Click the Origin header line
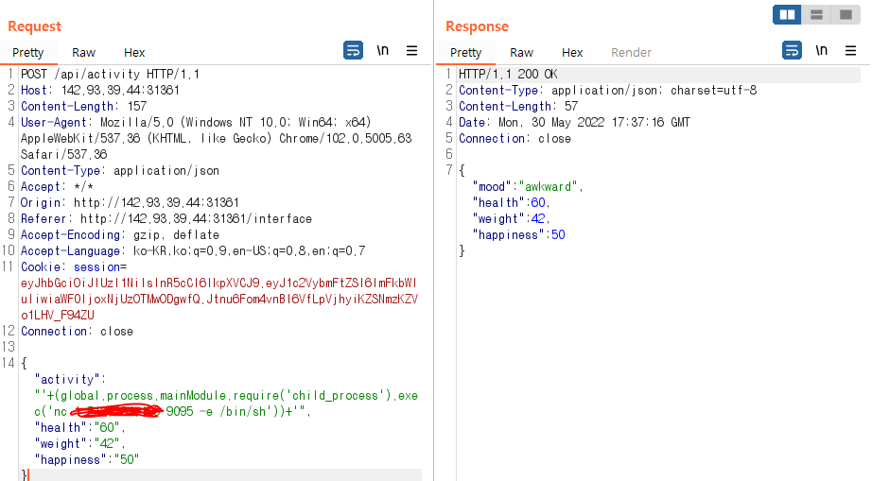Screen dimensions: 872x481 (x=131, y=203)
